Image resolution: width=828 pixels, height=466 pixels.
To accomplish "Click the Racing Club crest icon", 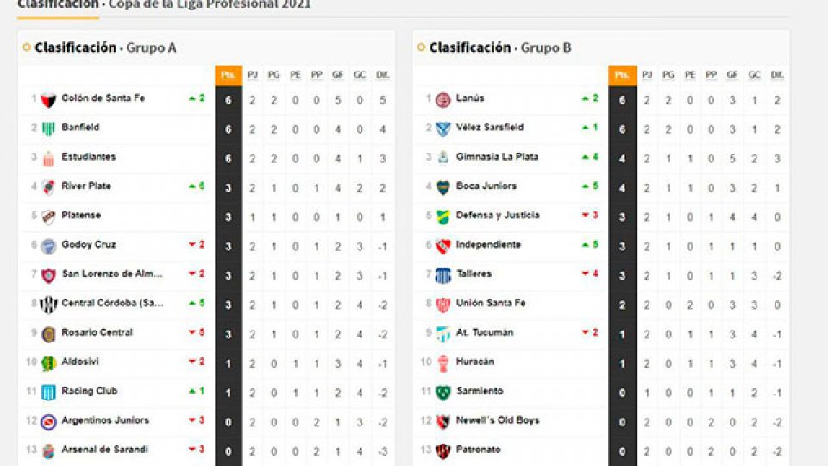I will (x=48, y=392).
